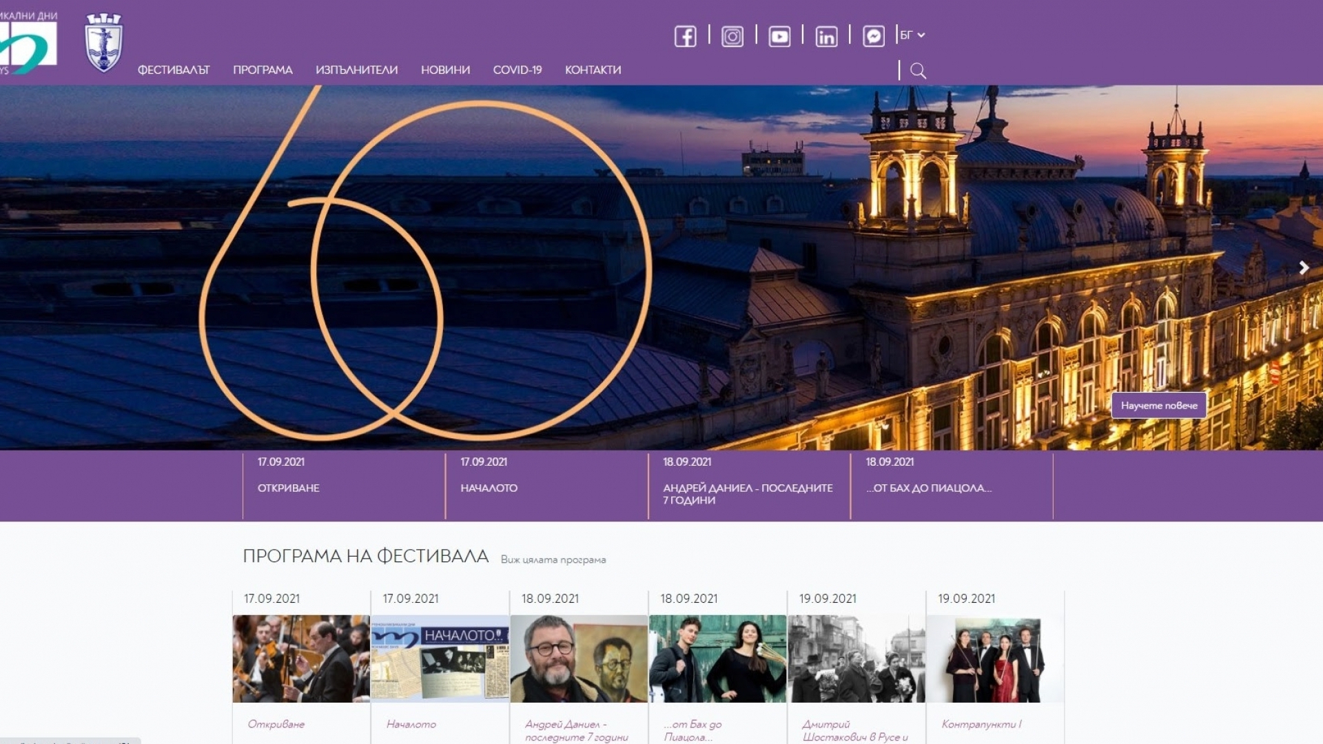Image resolution: width=1323 pixels, height=744 pixels.
Task: Open the Facebook page icon
Action: click(685, 36)
